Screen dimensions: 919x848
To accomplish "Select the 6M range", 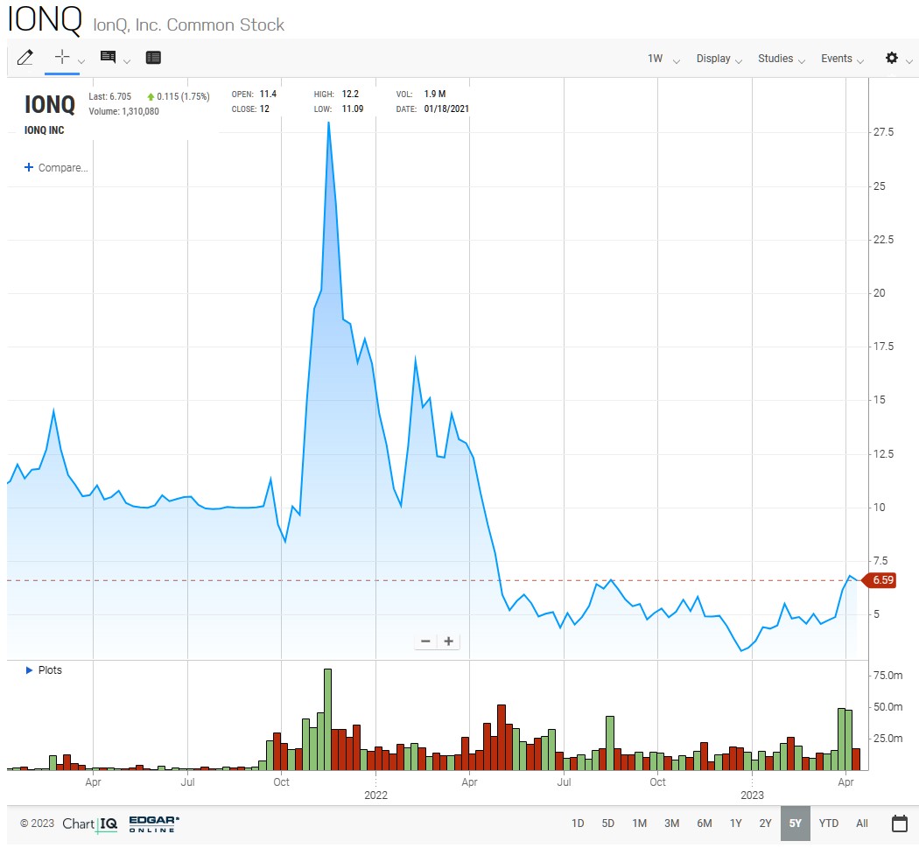I will click(705, 823).
